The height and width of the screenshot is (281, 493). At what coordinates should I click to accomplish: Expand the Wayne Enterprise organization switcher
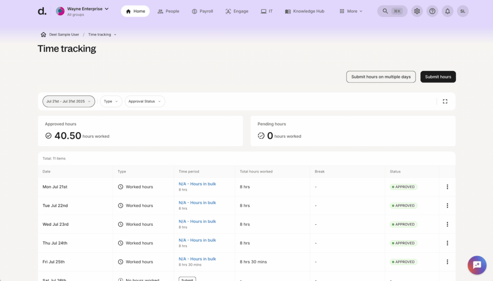coord(83,11)
